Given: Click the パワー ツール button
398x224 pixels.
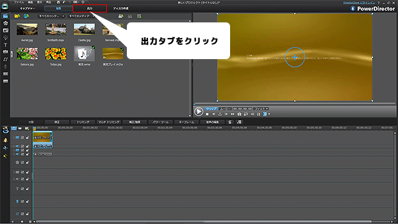Looking at the screenshot, I should click(x=160, y=122).
